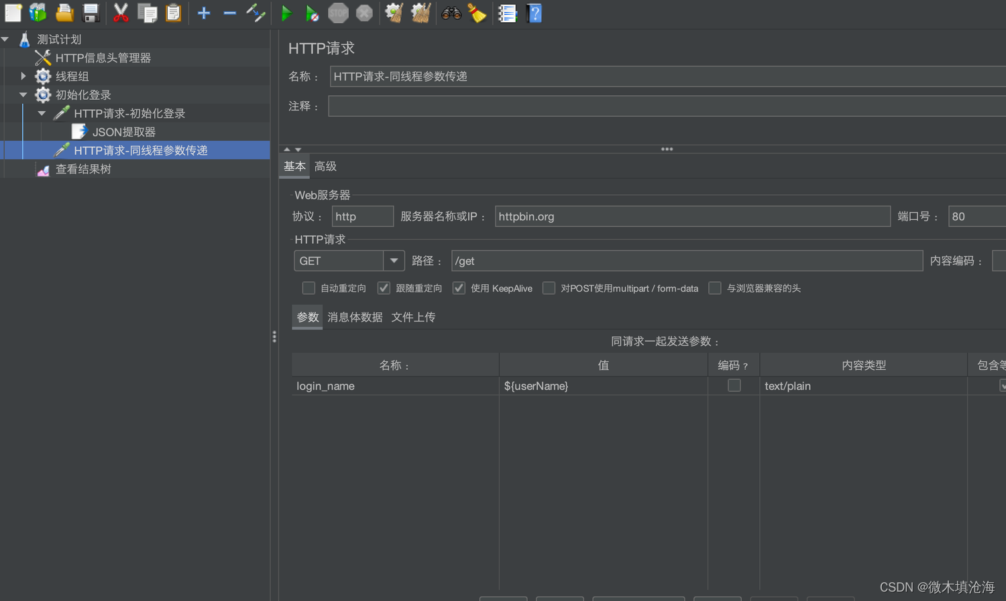The height and width of the screenshot is (601, 1006).
Task: Click the Copy icon in toolbar
Action: pyautogui.click(x=147, y=13)
